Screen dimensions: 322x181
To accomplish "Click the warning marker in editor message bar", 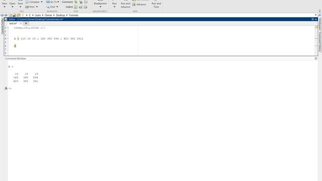I will click(x=316, y=39).
